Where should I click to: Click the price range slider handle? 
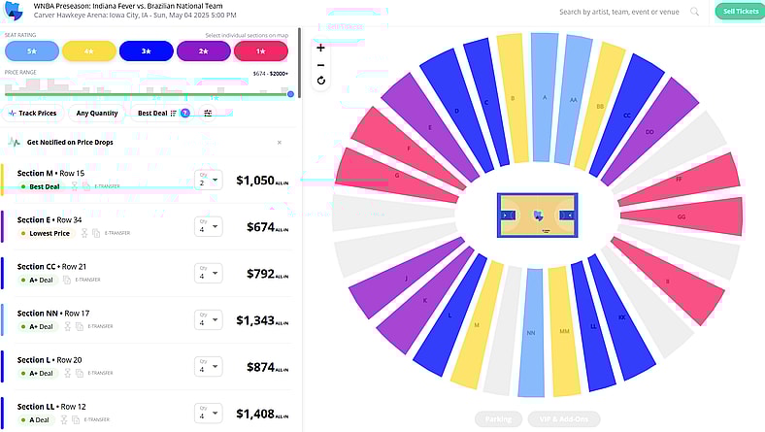[290, 94]
